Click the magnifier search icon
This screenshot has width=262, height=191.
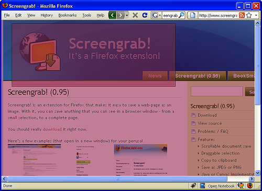[x=182, y=15]
